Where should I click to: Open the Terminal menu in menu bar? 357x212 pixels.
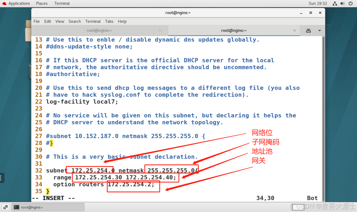pos(93,21)
